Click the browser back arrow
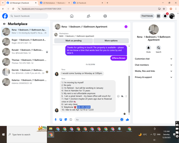The image size is (179, 143). [3, 9]
